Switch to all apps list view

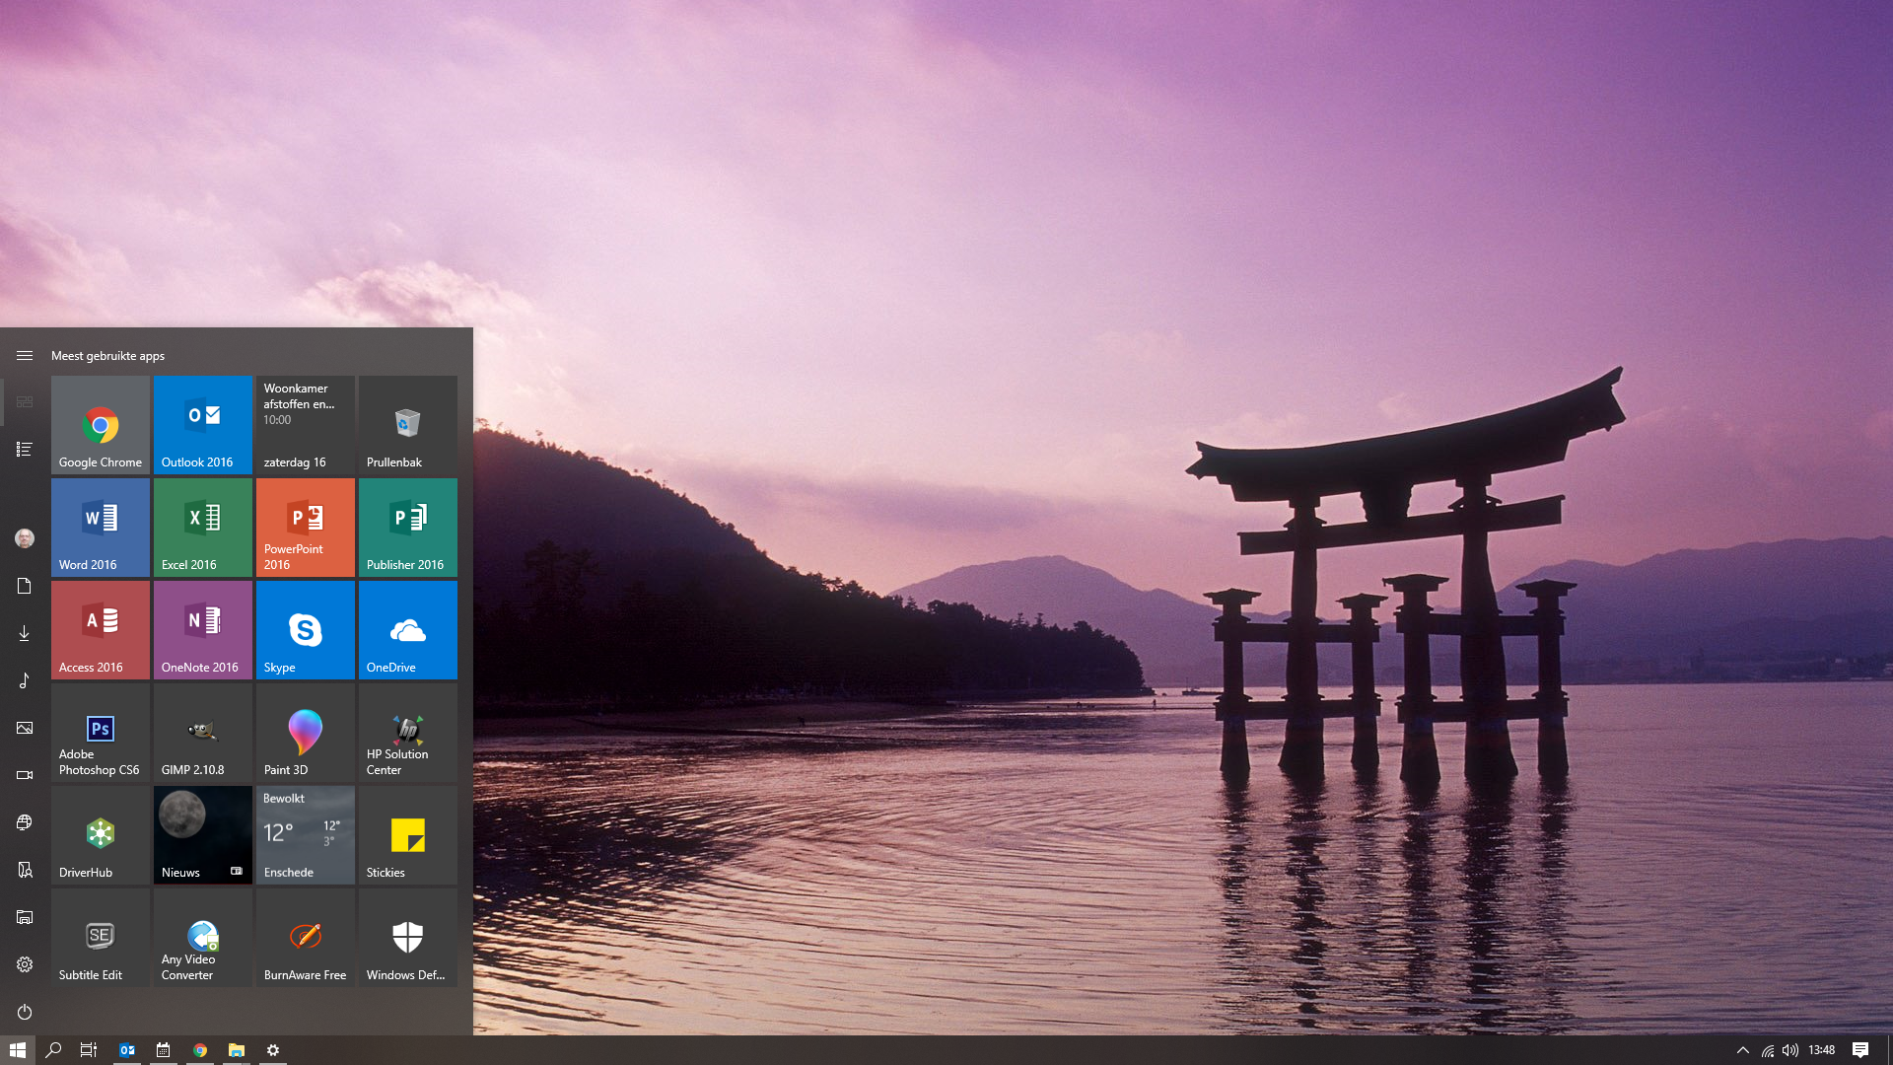click(x=25, y=450)
